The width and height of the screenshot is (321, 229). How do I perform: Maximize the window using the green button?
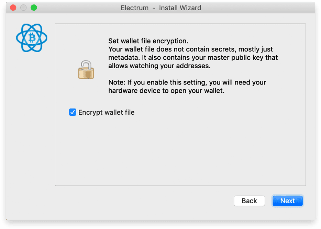click(x=34, y=8)
